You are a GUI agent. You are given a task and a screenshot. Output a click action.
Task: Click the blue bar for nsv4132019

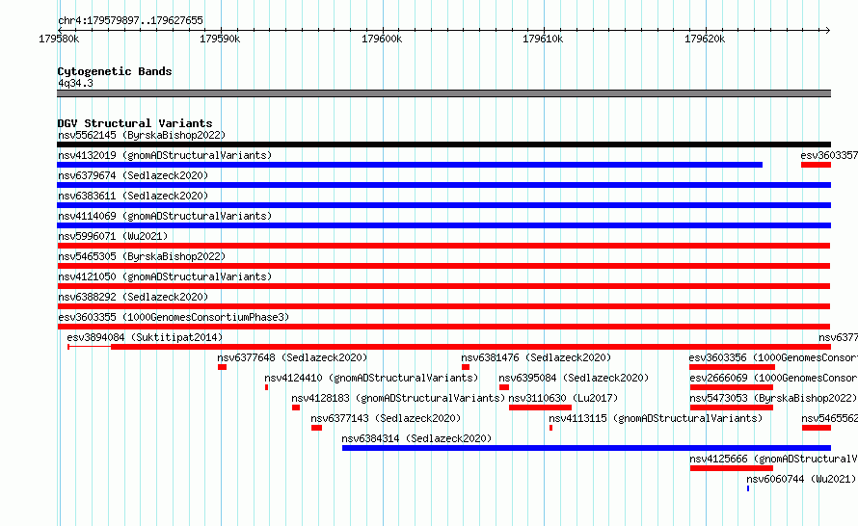coord(410,165)
